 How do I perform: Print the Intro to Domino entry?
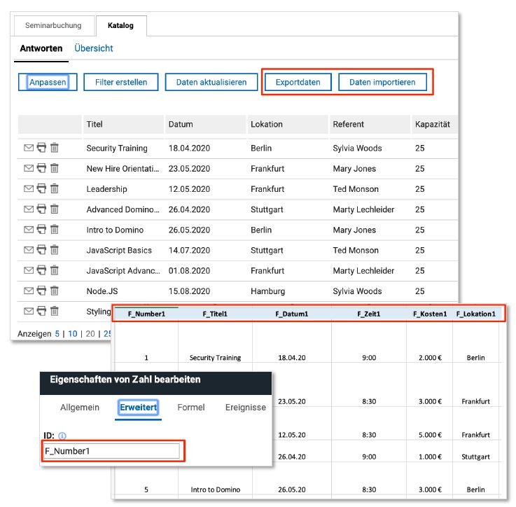(41, 229)
